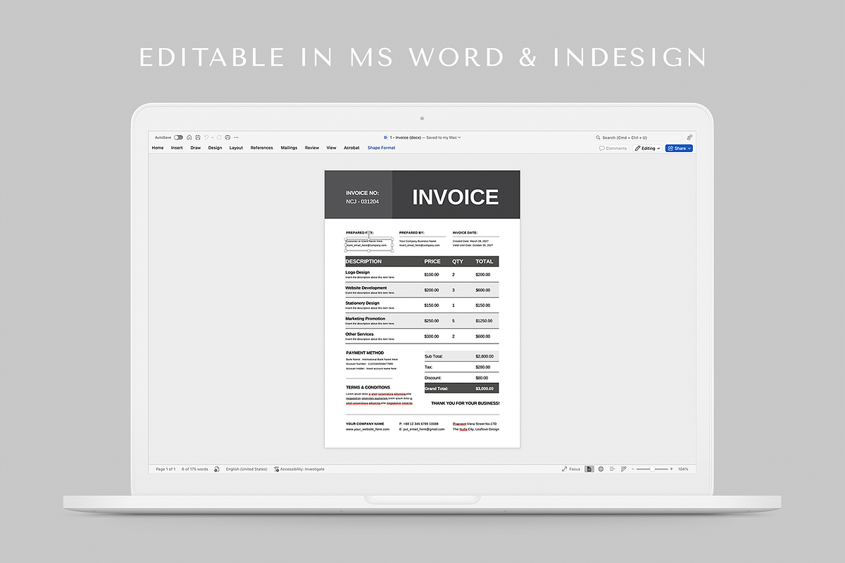Image resolution: width=845 pixels, height=563 pixels.
Task: Click the zoom out minus button
Action: pos(633,469)
